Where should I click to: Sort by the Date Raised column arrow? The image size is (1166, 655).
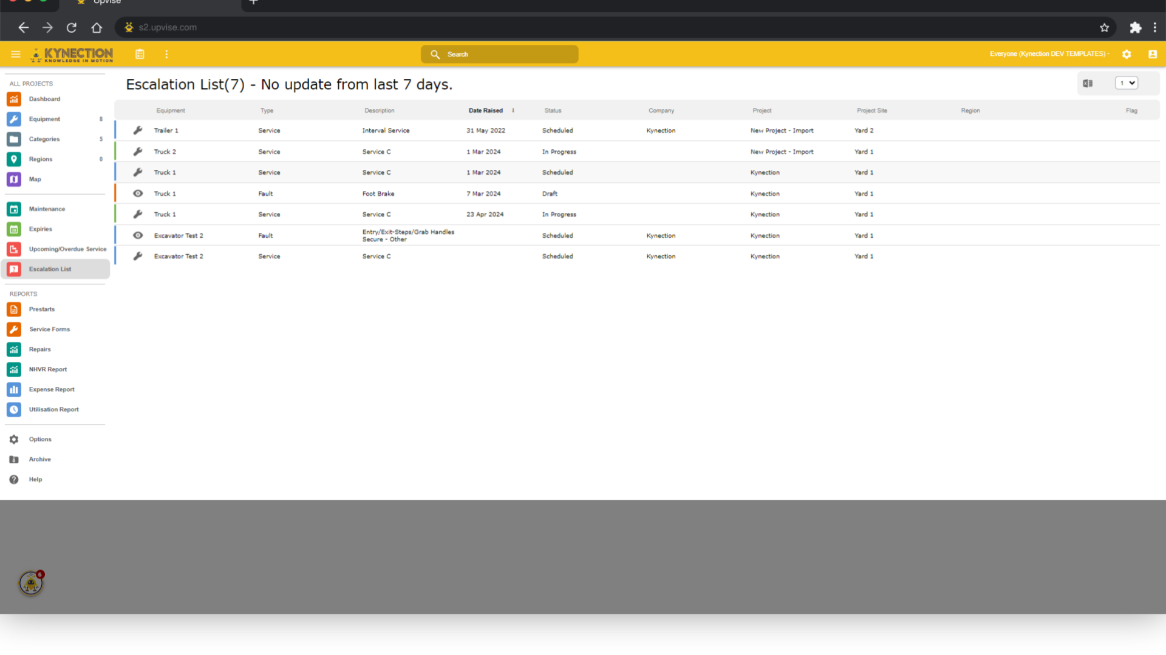tap(513, 110)
